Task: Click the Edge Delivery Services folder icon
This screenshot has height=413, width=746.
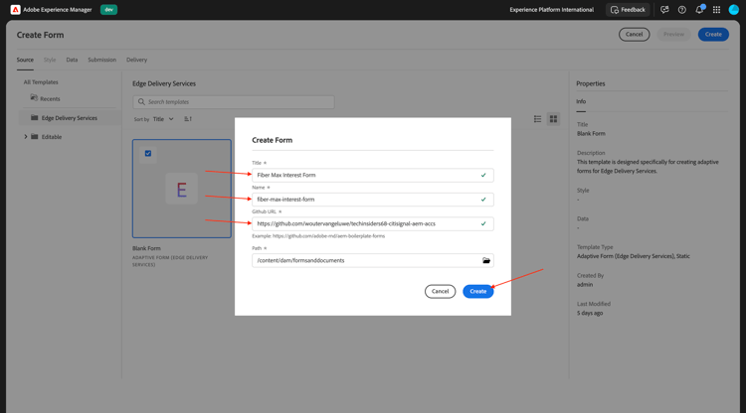Action: tap(34, 118)
